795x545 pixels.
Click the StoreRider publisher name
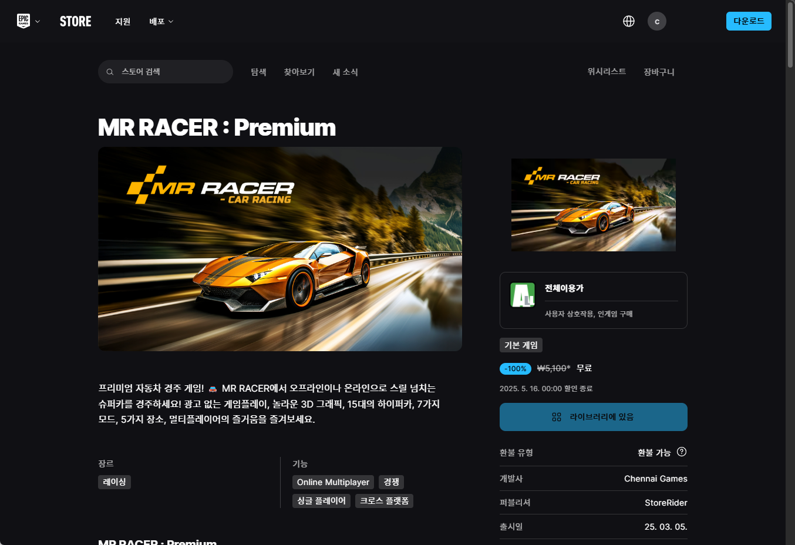pyautogui.click(x=666, y=503)
